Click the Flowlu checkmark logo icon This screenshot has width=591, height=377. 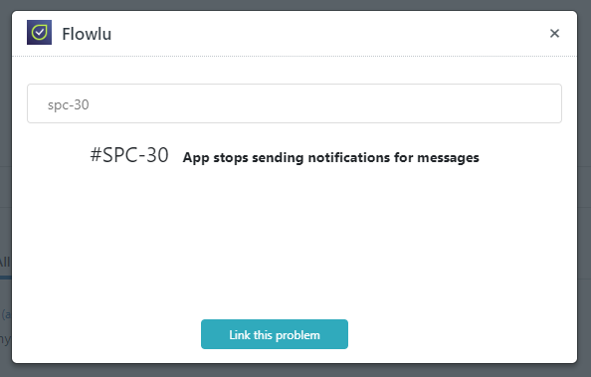point(39,33)
